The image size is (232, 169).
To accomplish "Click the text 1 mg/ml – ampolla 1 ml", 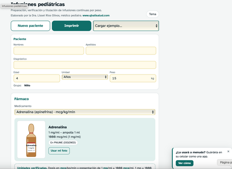I will point(64,132).
